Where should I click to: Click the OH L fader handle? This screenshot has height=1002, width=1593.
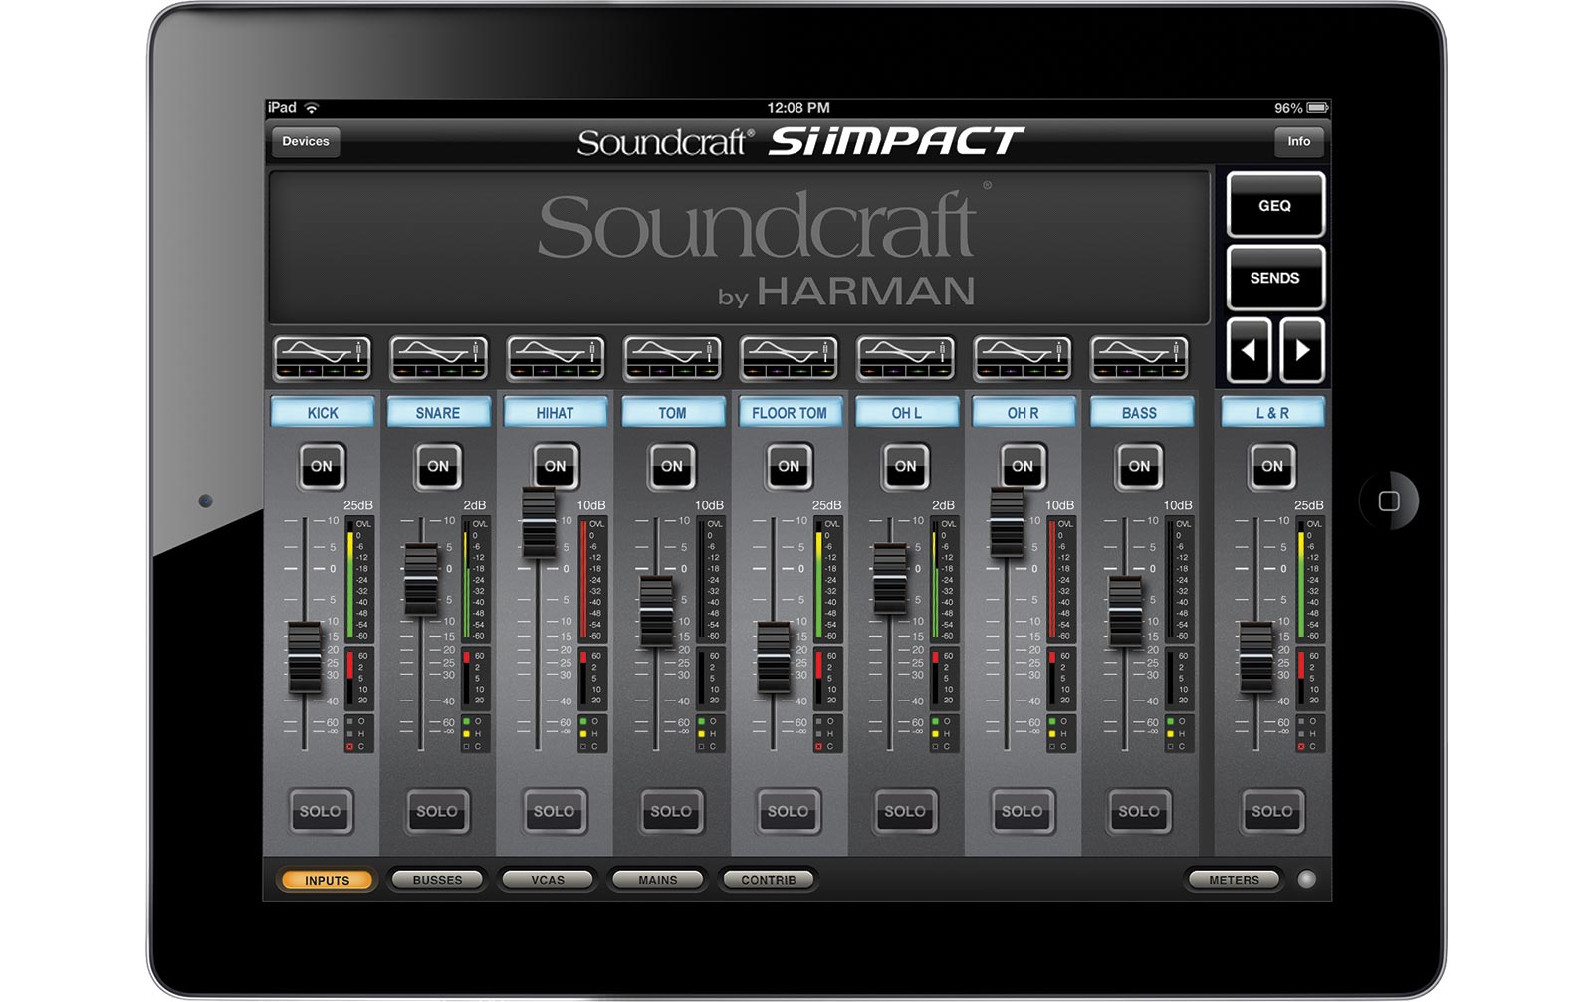[889, 579]
